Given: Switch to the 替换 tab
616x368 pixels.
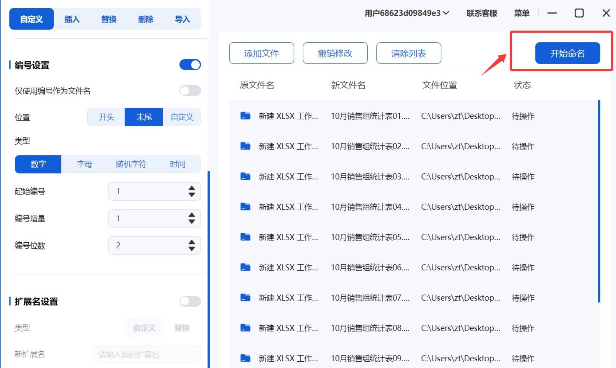Looking at the screenshot, I should point(109,19).
